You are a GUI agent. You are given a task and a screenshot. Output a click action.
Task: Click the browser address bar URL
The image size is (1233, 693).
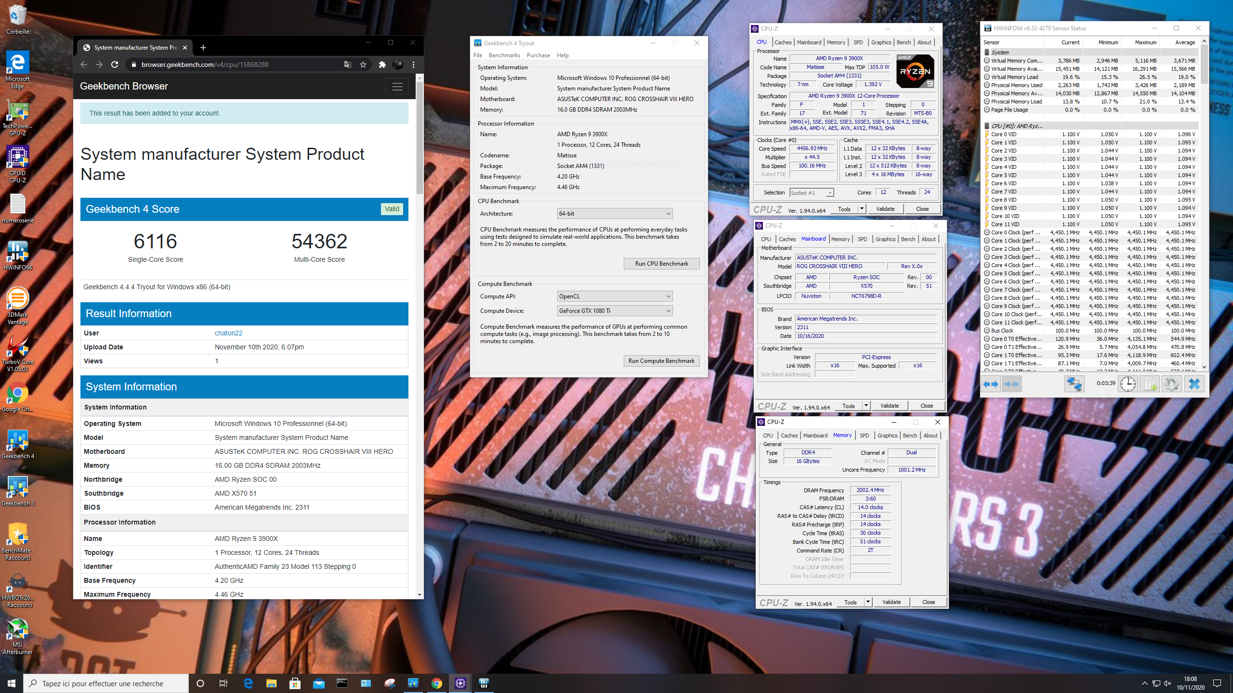[205, 64]
